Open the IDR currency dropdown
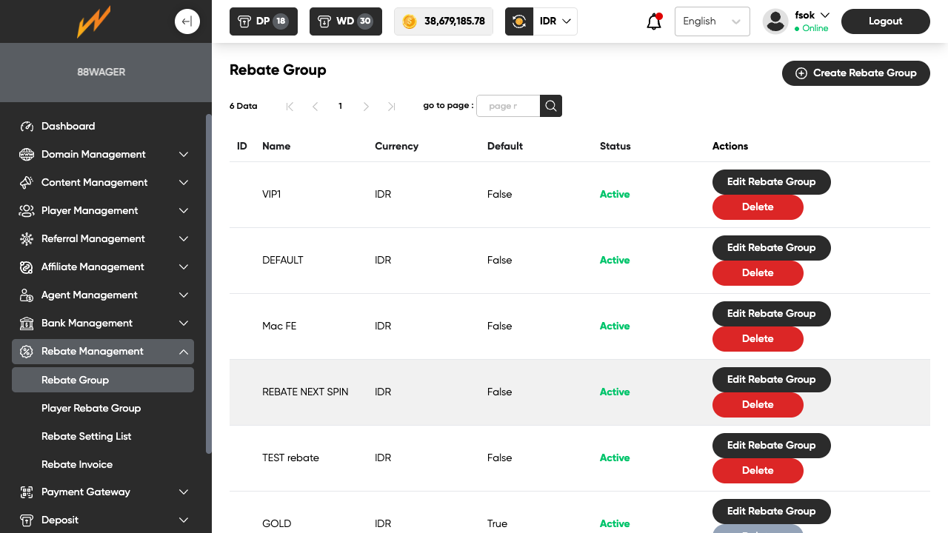Viewport: 948px width, 533px height. point(555,21)
